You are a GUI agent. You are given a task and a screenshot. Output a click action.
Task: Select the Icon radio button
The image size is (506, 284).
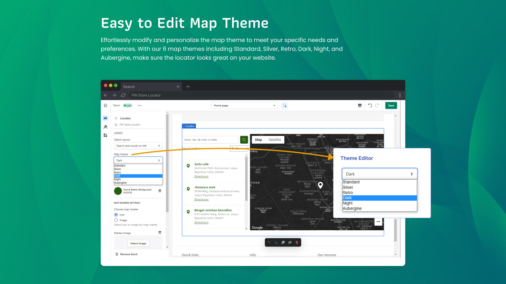[x=116, y=215]
